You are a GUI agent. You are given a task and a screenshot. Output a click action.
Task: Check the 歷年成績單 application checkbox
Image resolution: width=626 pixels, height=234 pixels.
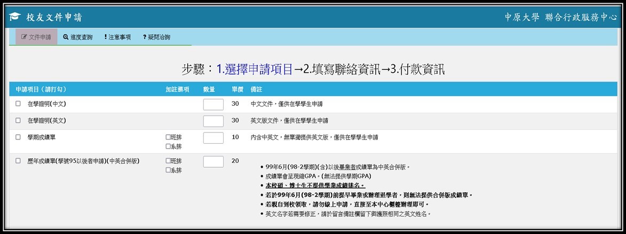tap(18, 161)
